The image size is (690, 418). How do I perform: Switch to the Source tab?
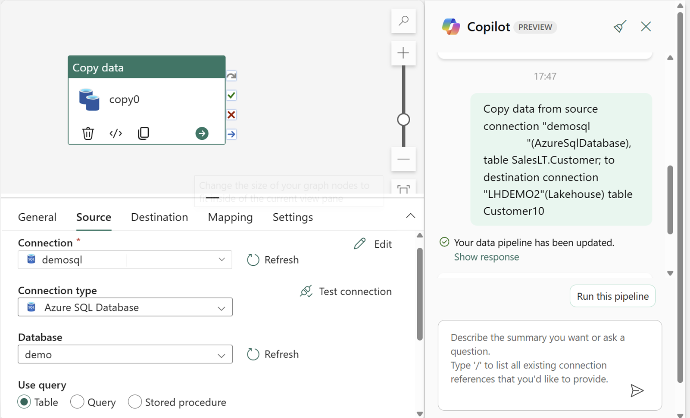click(94, 217)
